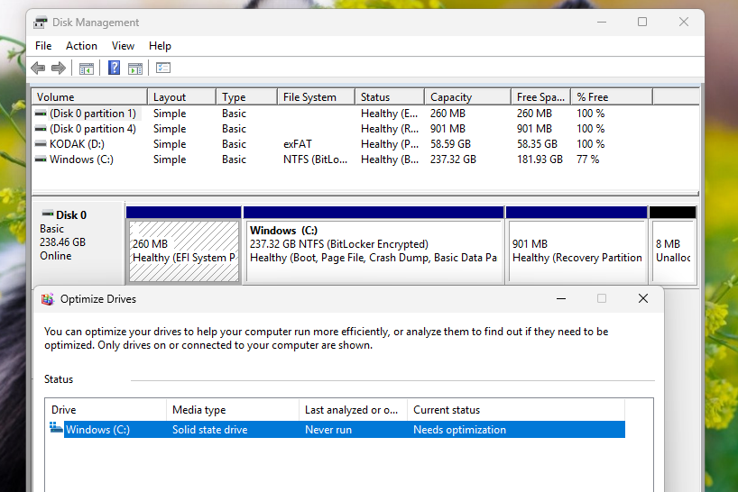Sort by Layout column header
This screenshot has height=492, width=738.
click(x=181, y=97)
